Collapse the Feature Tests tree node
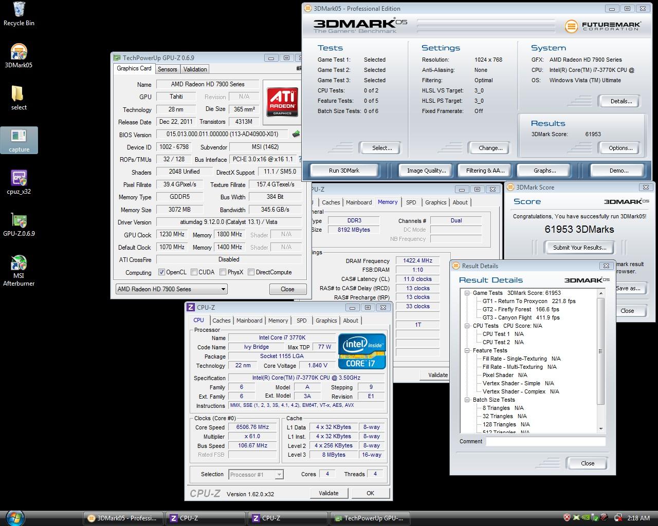The width and height of the screenshot is (658, 526). coord(467,351)
